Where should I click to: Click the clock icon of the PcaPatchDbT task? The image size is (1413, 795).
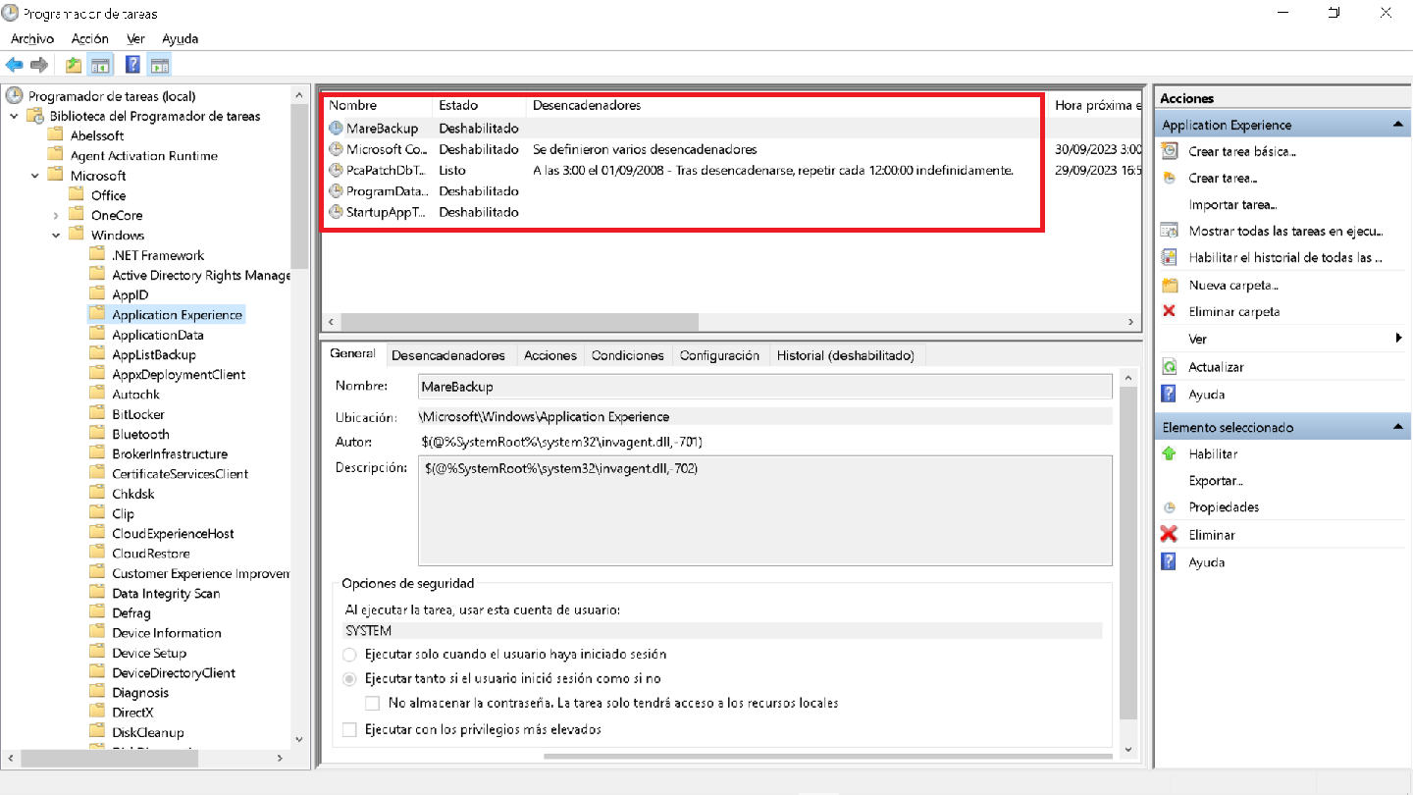[x=337, y=170]
